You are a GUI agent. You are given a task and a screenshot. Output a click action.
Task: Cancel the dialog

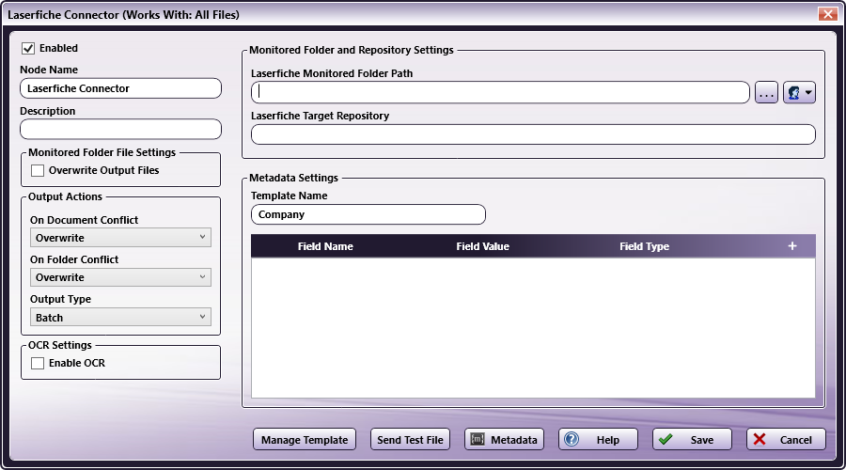pos(786,439)
